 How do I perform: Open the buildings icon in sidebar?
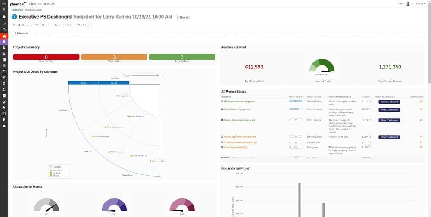[4, 53]
